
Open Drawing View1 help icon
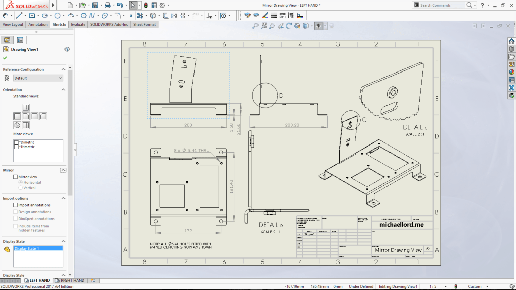pos(67,49)
